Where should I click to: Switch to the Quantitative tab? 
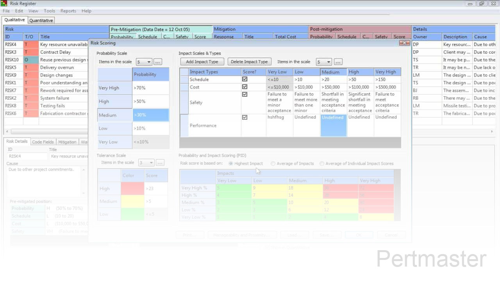41,20
